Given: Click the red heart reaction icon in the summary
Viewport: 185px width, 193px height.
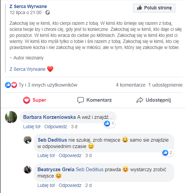Looking at the screenshot, I should tap(14, 85).
